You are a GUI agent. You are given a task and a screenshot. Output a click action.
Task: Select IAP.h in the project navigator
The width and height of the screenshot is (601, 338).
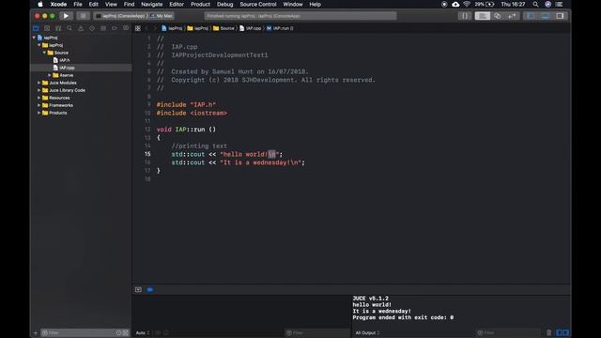(x=62, y=60)
